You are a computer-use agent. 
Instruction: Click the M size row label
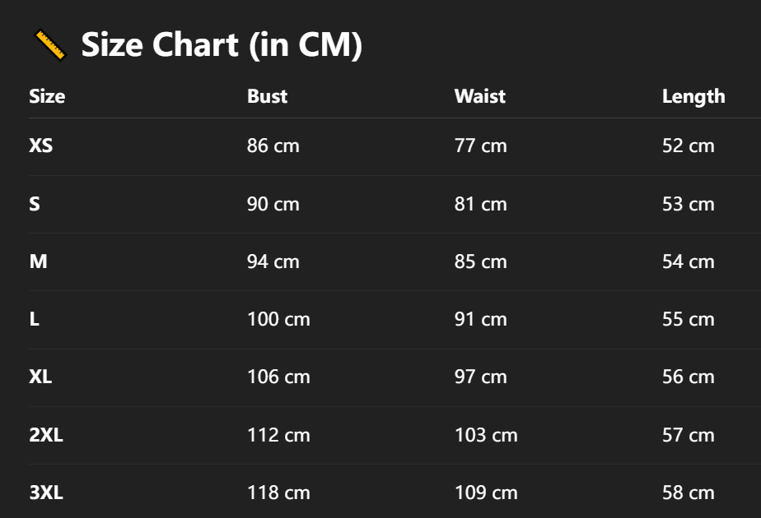pyautogui.click(x=38, y=261)
